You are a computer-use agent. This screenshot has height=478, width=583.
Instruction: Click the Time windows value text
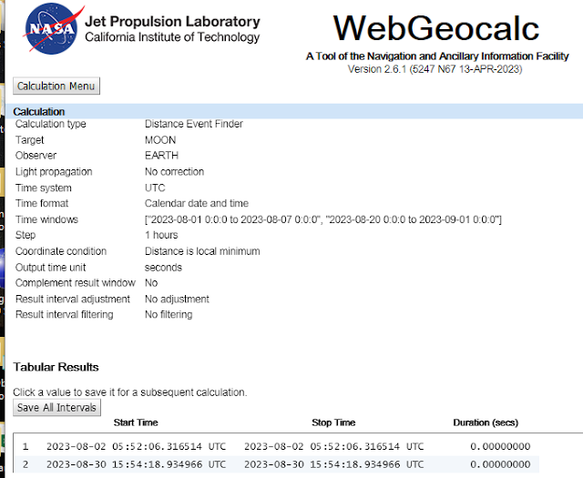click(323, 219)
